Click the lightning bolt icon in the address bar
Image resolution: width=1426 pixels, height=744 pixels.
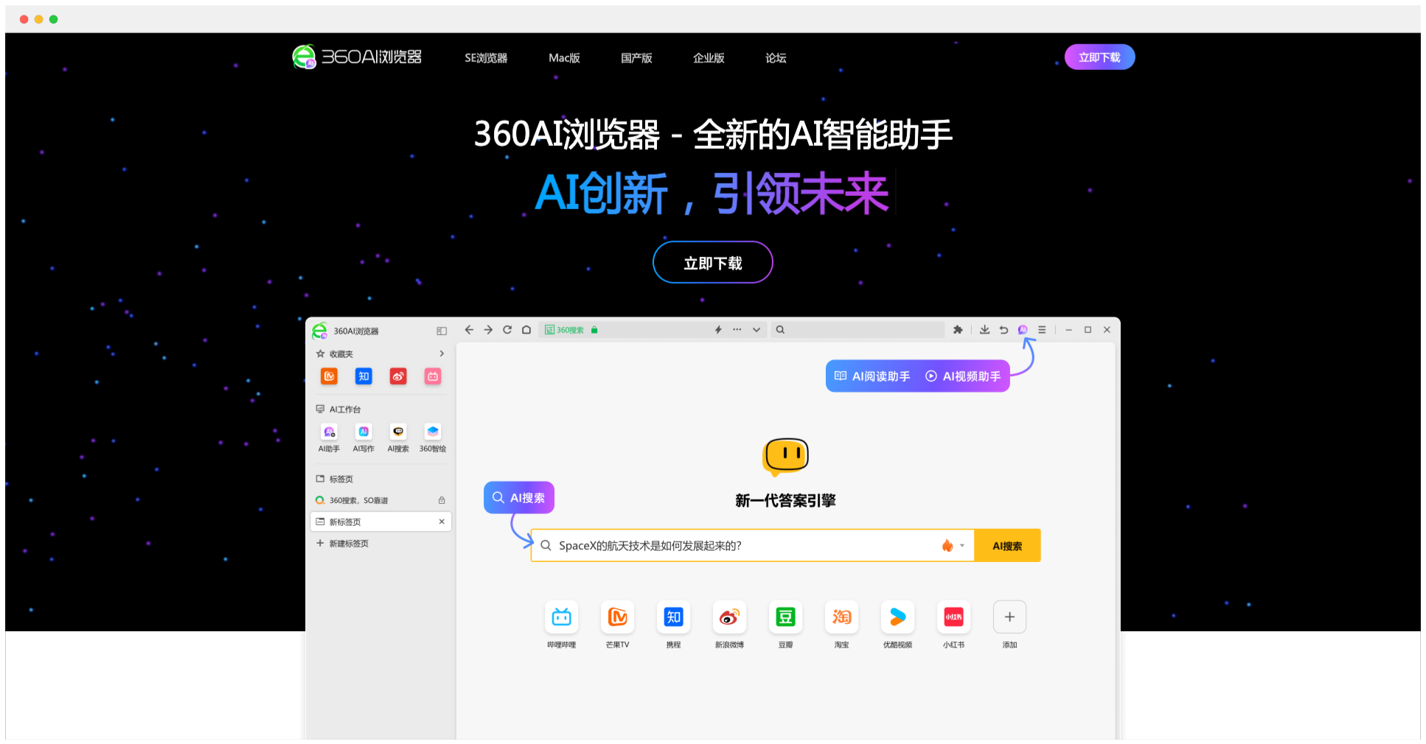[718, 330]
